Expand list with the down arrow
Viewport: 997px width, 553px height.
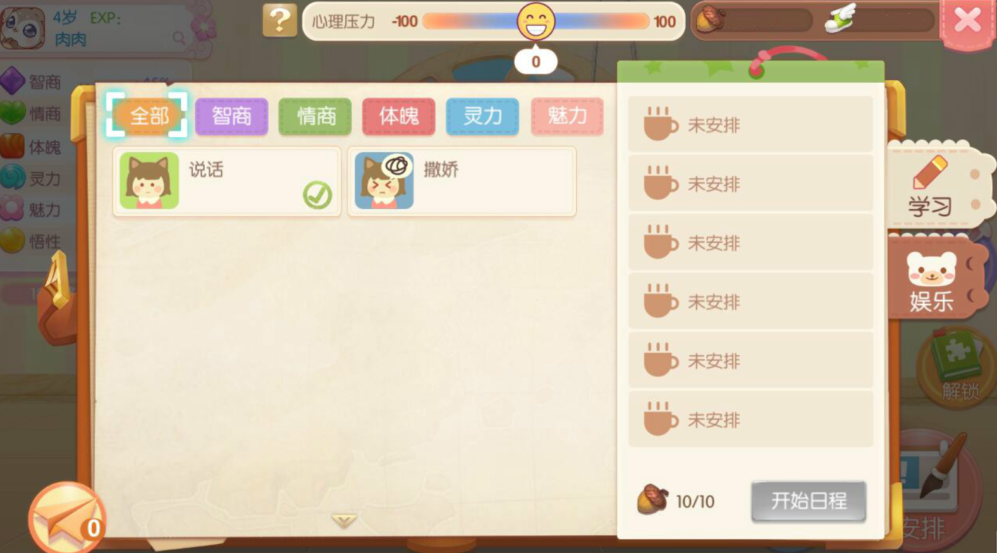click(344, 520)
